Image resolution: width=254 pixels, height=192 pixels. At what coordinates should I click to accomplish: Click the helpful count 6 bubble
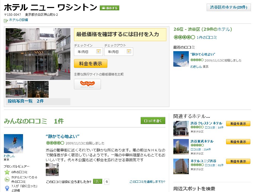click(107, 182)
